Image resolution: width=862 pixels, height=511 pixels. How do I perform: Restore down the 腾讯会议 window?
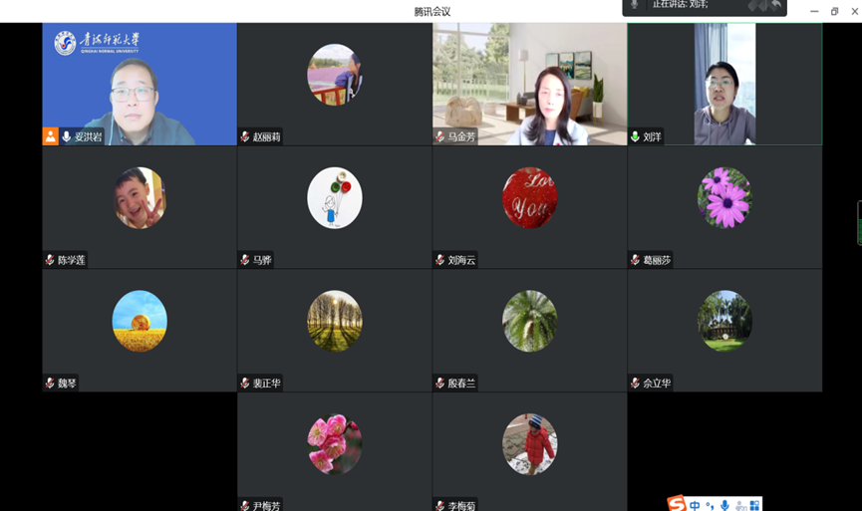(x=834, y=11)
